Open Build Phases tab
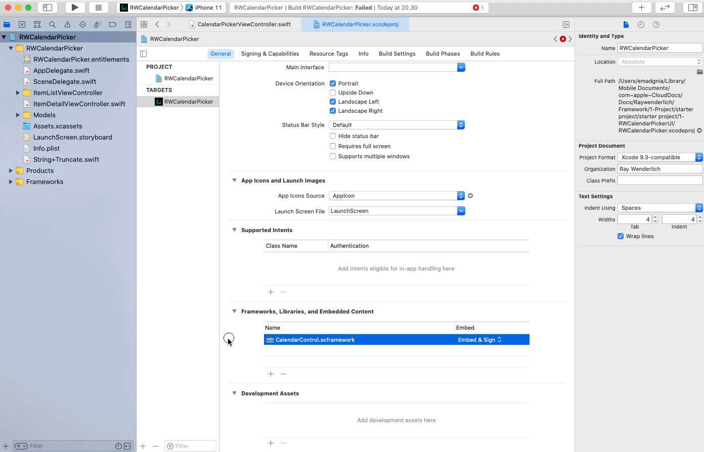The image size is (704, 452). coord(443,54)
